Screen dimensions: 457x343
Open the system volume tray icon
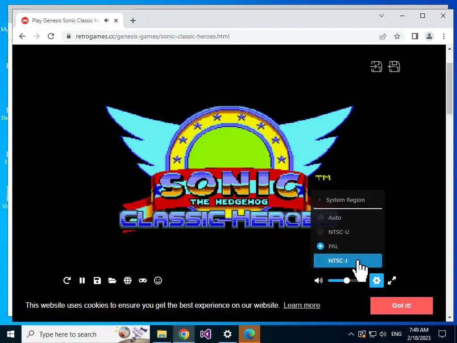[383, 334]
